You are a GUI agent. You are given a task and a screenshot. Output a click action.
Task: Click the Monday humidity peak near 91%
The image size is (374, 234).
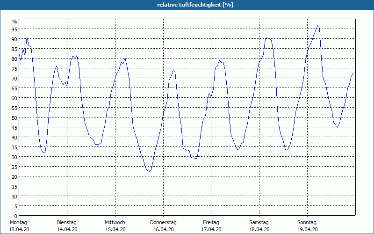point(27,37)
